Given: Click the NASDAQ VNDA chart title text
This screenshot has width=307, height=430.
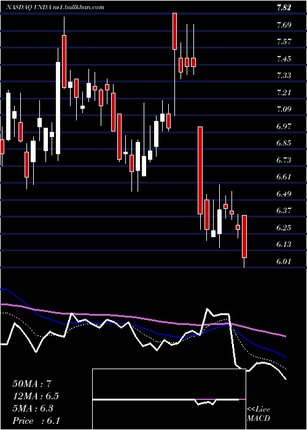Looking at the screenshot, I should click(x=55, y=7).
